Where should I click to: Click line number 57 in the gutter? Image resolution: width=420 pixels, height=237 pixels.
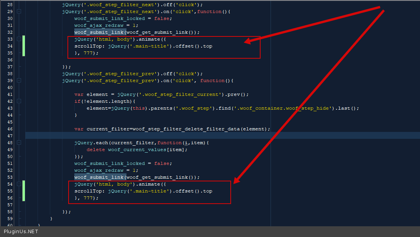(10, 205)
